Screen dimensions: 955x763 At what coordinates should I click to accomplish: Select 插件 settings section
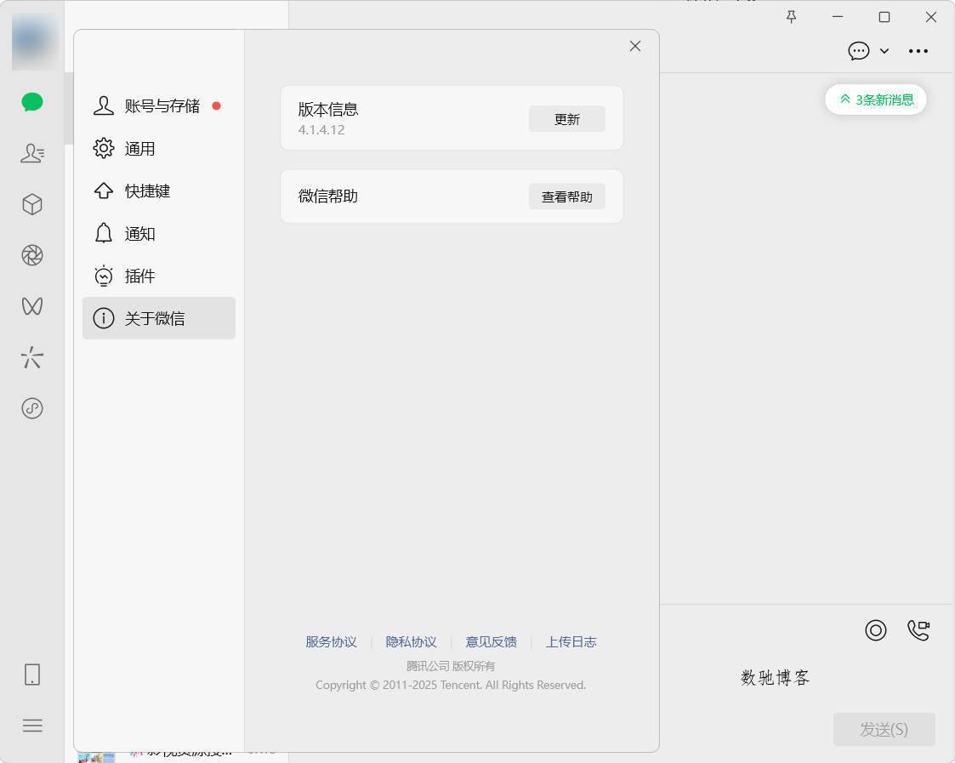tap(159, 276)
